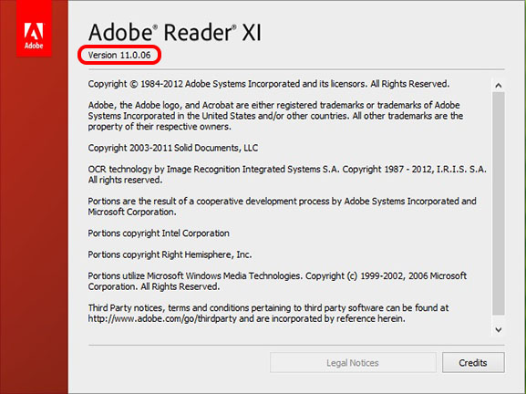This screenshot has height=394, width=526.
Task: Click the red Adobe logo
Action: [34, 28]
